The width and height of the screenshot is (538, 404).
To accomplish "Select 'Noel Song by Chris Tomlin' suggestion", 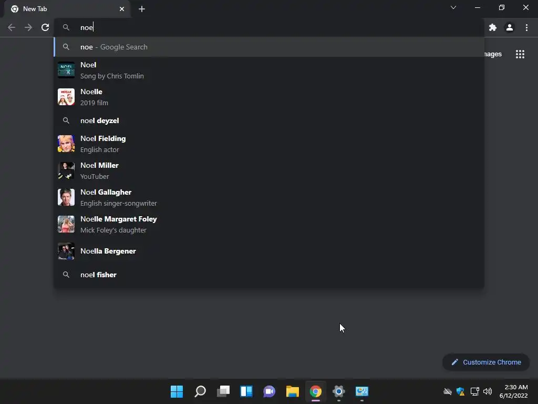I will pyautogui.click(x=270, y=70).
